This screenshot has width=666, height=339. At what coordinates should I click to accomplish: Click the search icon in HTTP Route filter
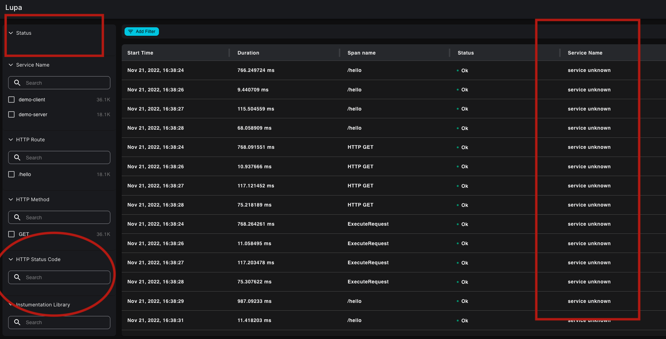click(x=17, y=157)
